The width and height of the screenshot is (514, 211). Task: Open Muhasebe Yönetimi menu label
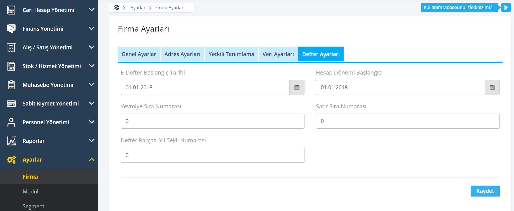point(48,85)
